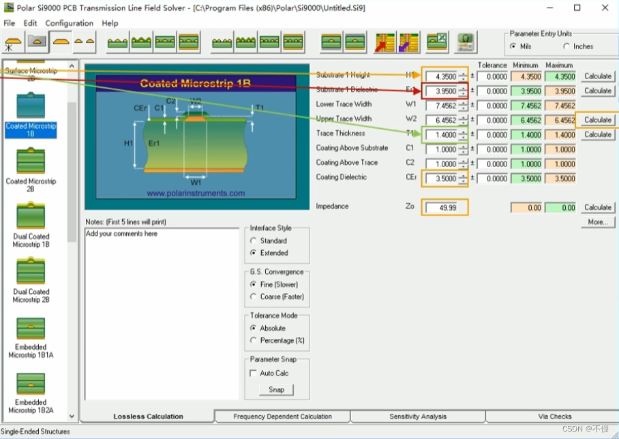Click the red arrow stackup toolbar icon

385,42
